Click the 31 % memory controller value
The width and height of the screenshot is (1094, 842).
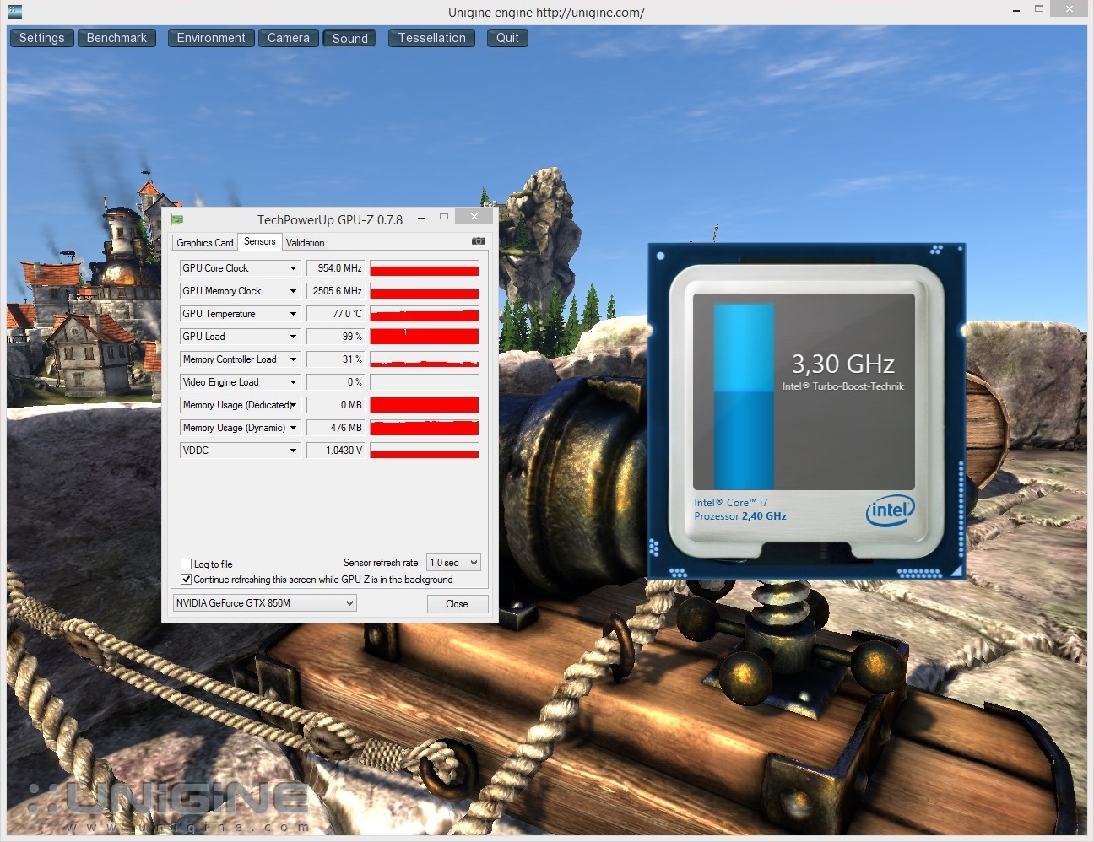pyautogui.click(x=335, y=359)
